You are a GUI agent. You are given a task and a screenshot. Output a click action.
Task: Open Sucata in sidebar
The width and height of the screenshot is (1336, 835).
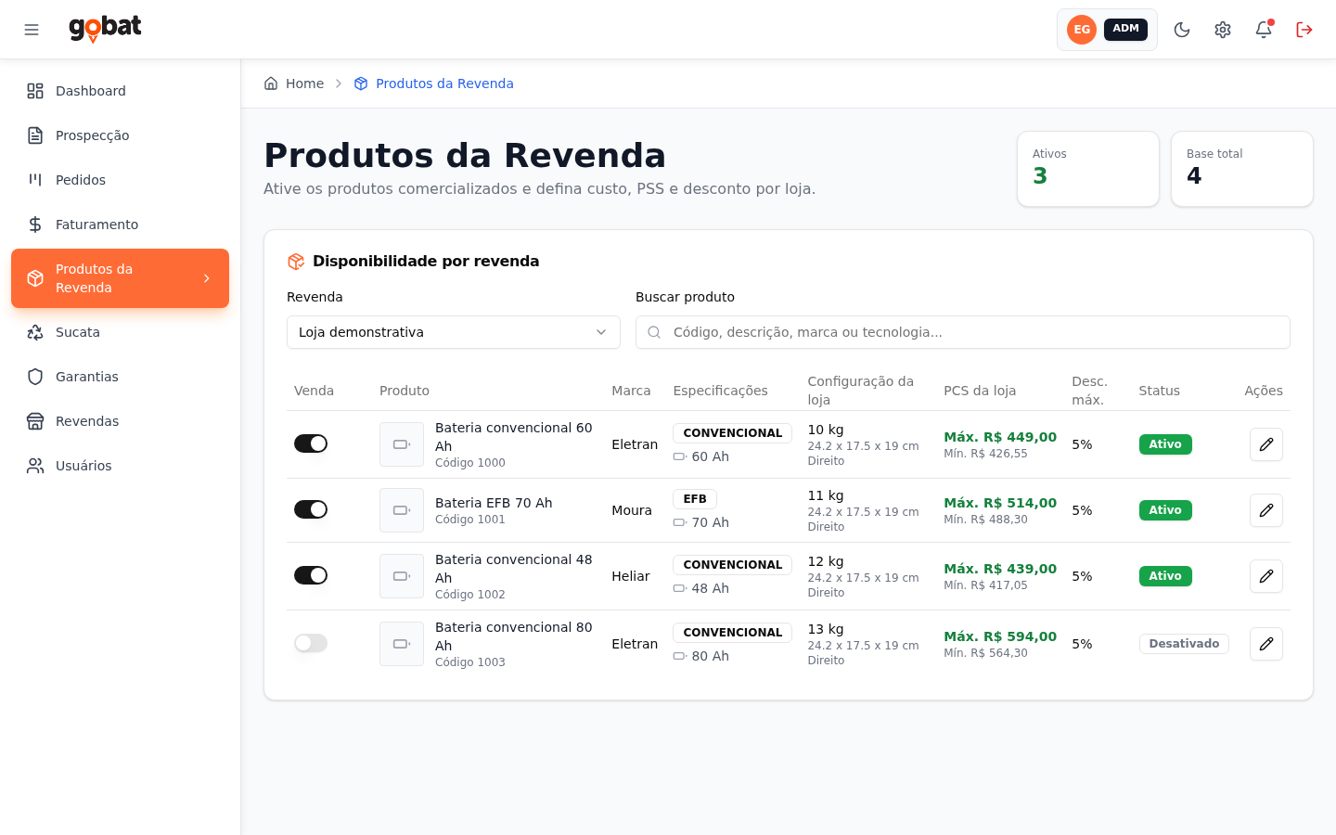point(121,332)
